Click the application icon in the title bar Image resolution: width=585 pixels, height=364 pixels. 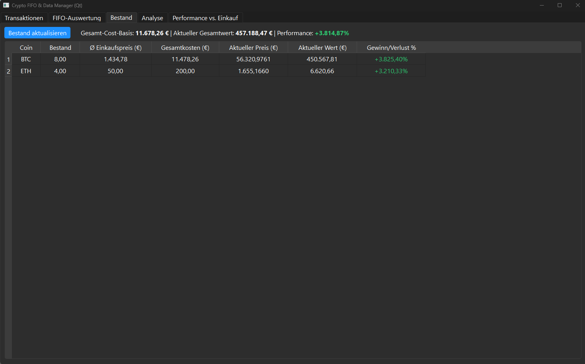(6, 5)
